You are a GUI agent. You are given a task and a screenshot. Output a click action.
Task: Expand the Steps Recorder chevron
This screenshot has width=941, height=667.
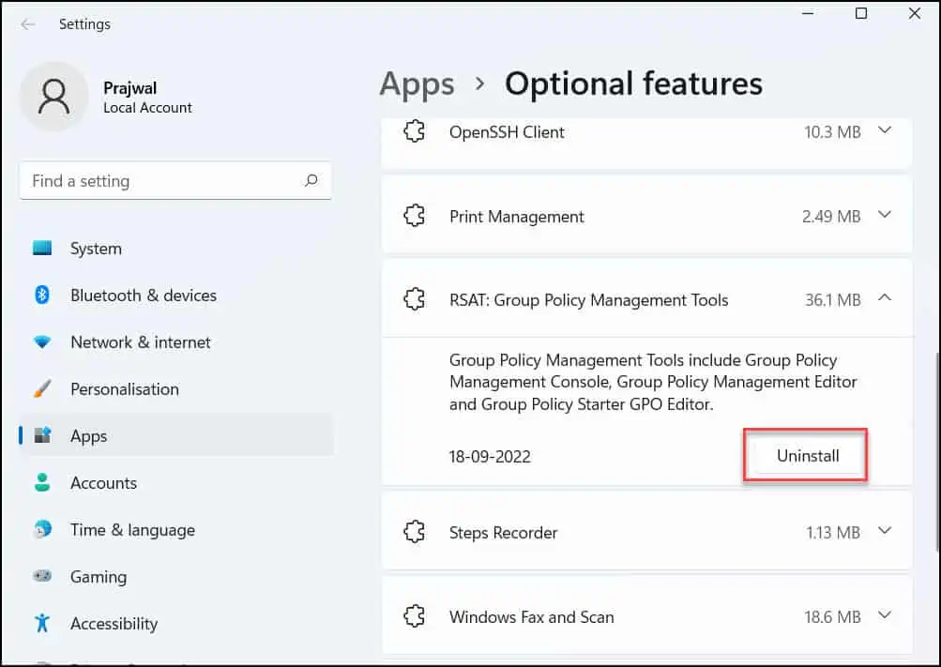click(x=885, y=531)
